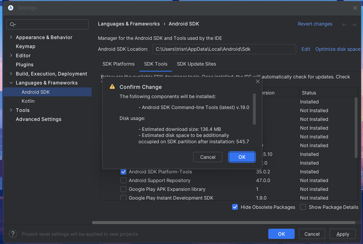Click the Settings window Cancel button
Image resolution: width=363 pixels, height=244 pixels.
click(312, 234)
